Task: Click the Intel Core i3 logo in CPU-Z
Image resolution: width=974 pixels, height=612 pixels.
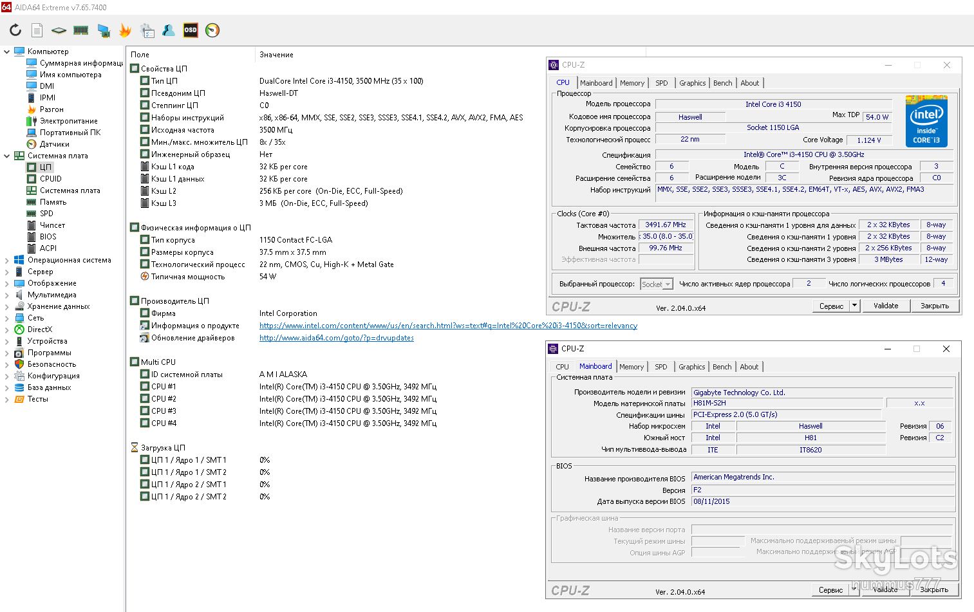Action: click(x=926, y=122)
